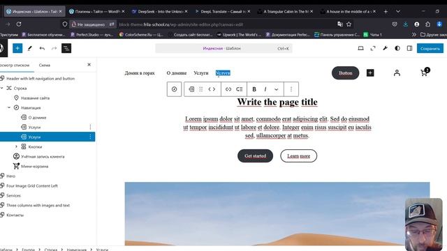
Task: Save the template with Сохранить
Action: (x=430, y=48)
